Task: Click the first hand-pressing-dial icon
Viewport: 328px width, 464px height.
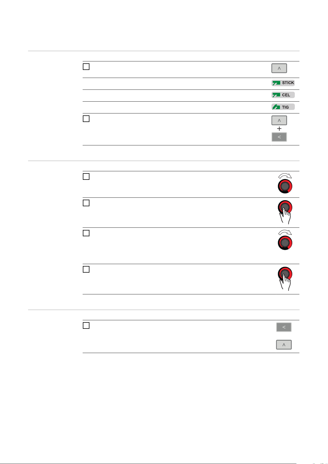Action: pyautogui.click(x=285, y=212)
